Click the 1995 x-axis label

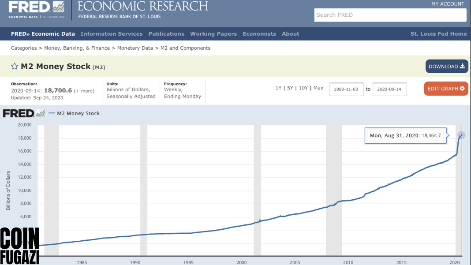[188, 262]
